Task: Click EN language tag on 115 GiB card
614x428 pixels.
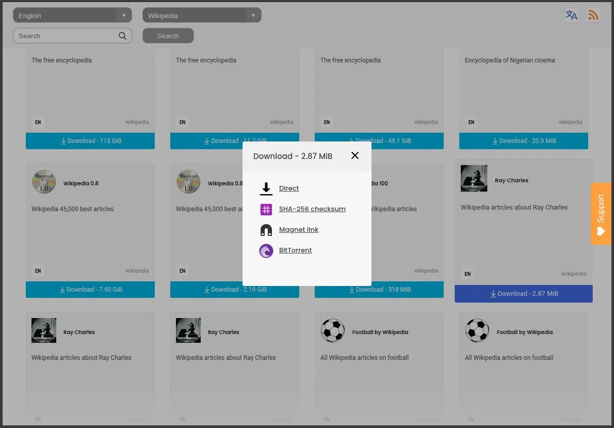Action: tap(38, 122)
